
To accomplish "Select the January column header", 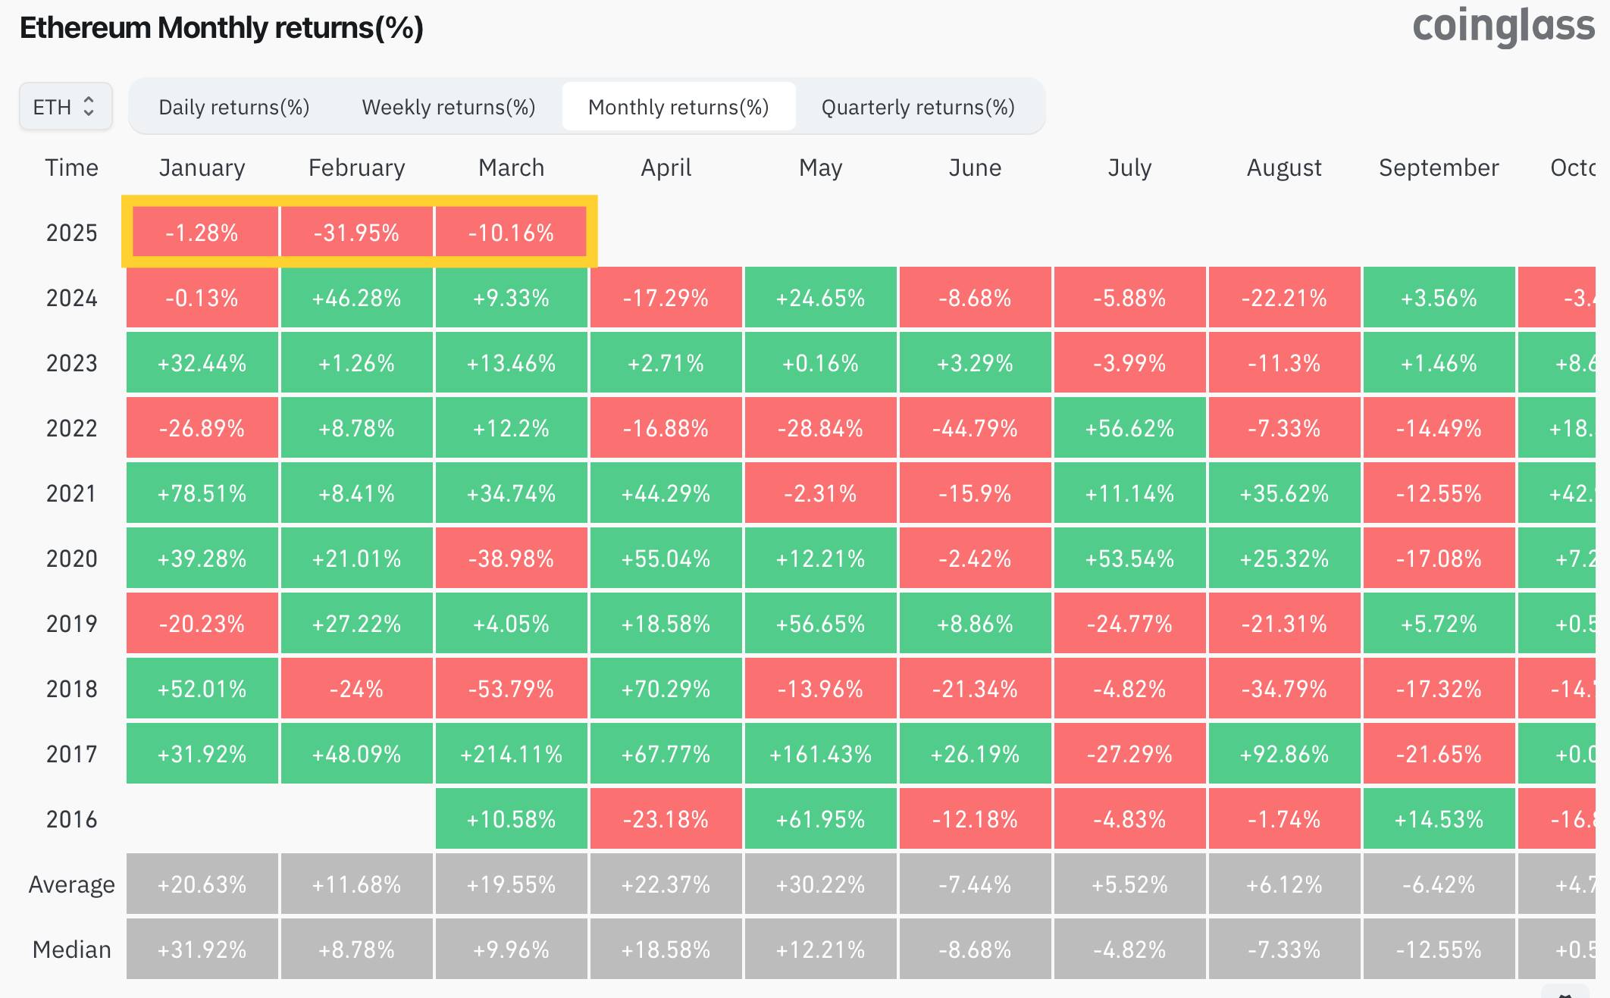I will coord(202,167).
